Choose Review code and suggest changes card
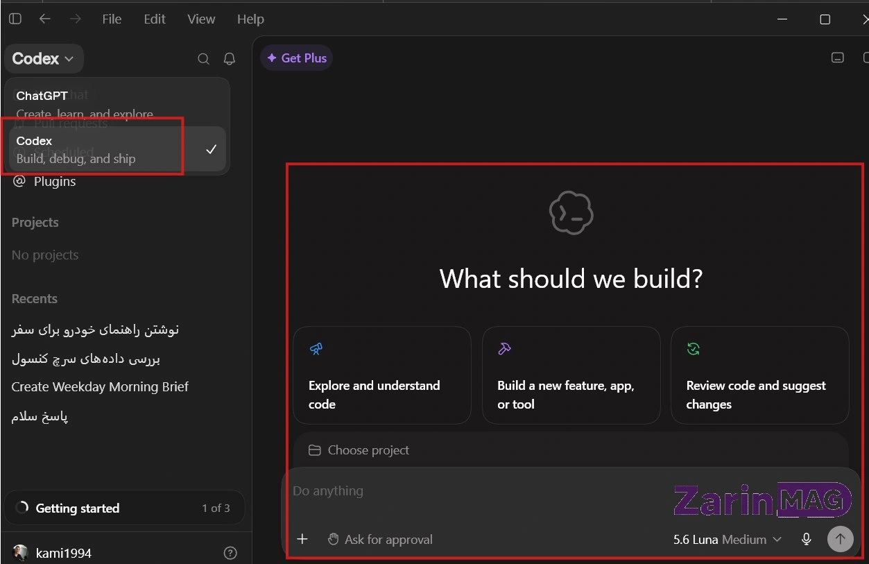Screen dimensions: 869x564 (760, 375)
